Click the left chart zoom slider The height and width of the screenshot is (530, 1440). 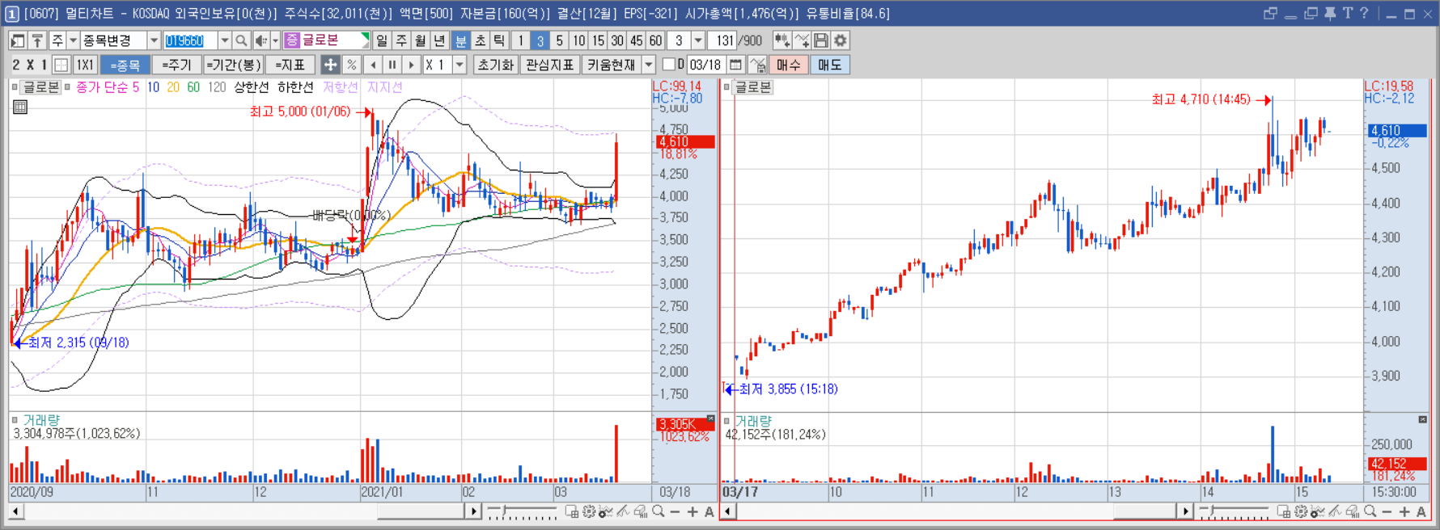tap(521, 511)
